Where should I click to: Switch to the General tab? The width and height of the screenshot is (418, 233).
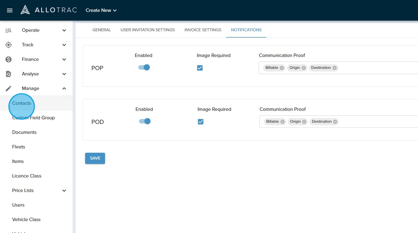click(102, 30)
